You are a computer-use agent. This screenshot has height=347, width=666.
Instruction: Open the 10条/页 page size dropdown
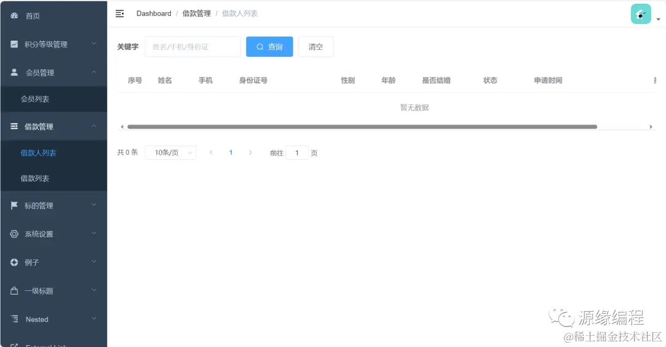[171, 152]
